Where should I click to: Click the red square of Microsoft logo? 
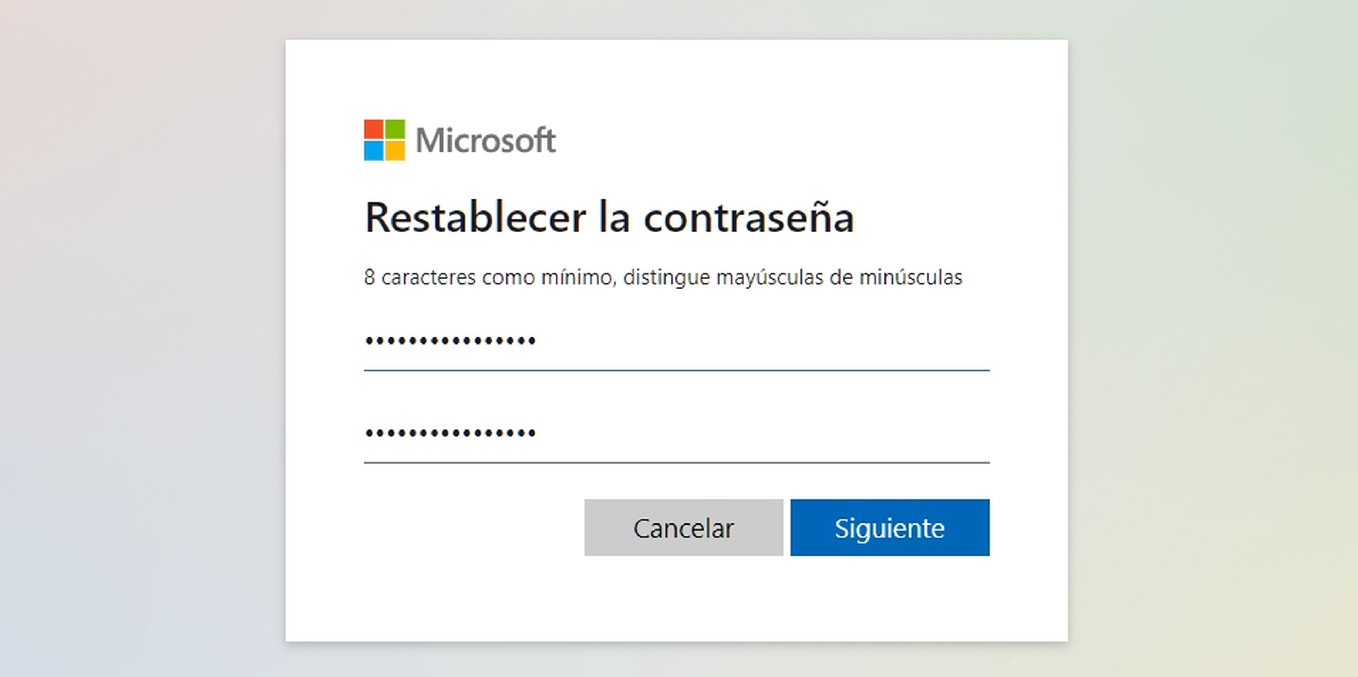click(373, 129)
